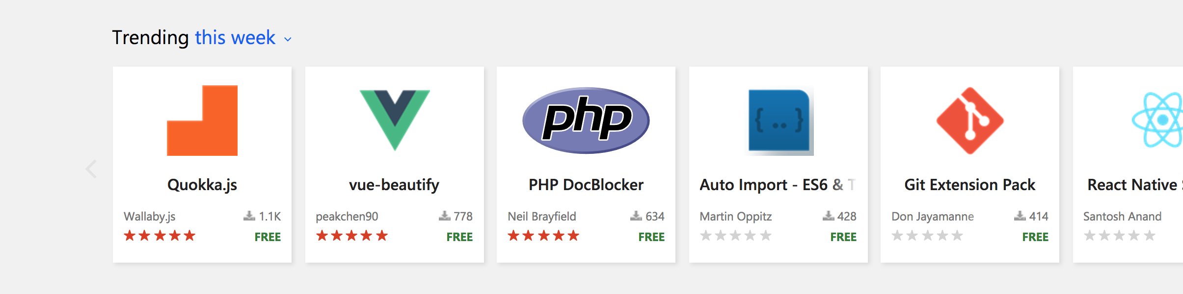Click the red star rating on PHP DocBlocker
This screenshot has height=294, width=1183.
point(543,236)
